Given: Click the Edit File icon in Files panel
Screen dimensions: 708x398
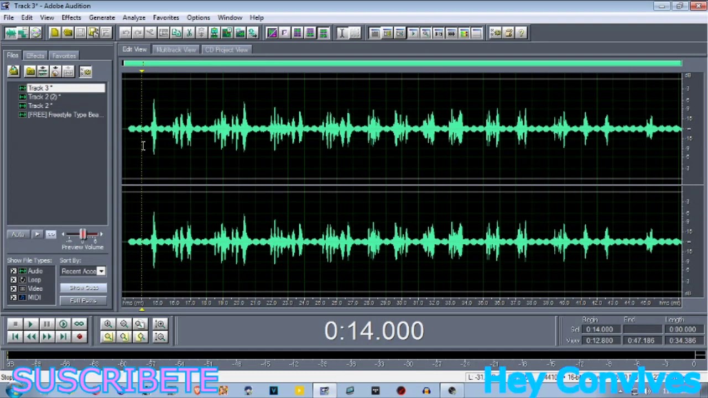Looking at the screenshot, I should click(68, 72).
